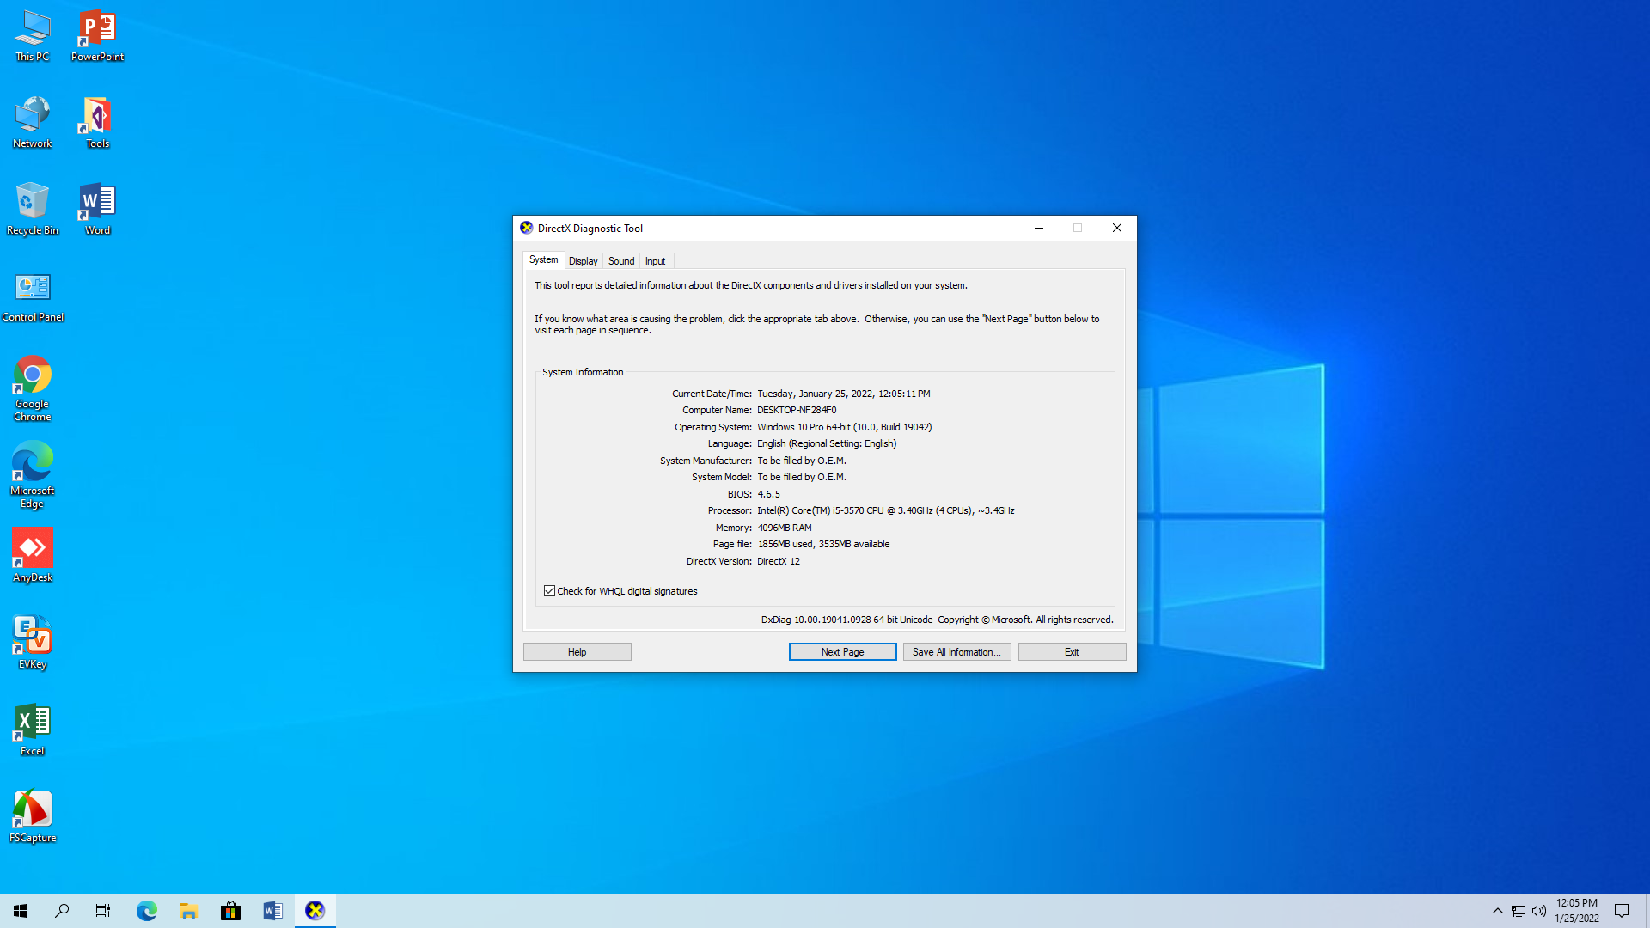Select the FSCapture desktop icon

(x=33, y=815)
